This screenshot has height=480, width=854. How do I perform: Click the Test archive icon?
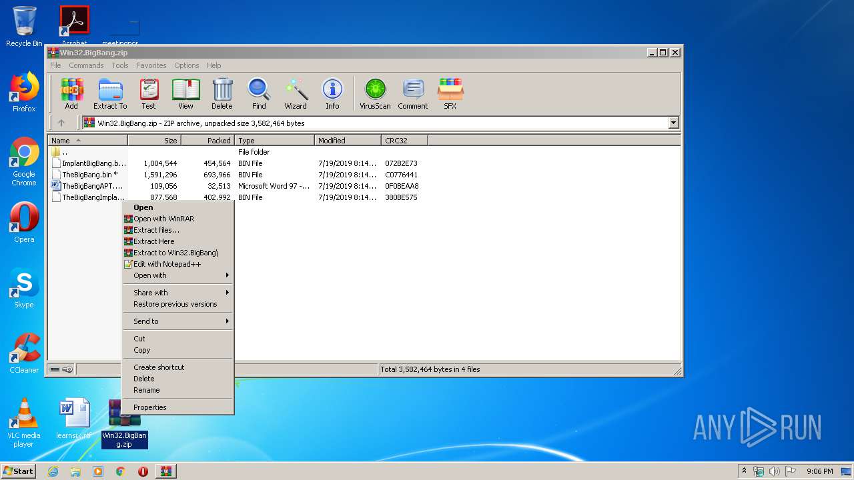point(149,94)
